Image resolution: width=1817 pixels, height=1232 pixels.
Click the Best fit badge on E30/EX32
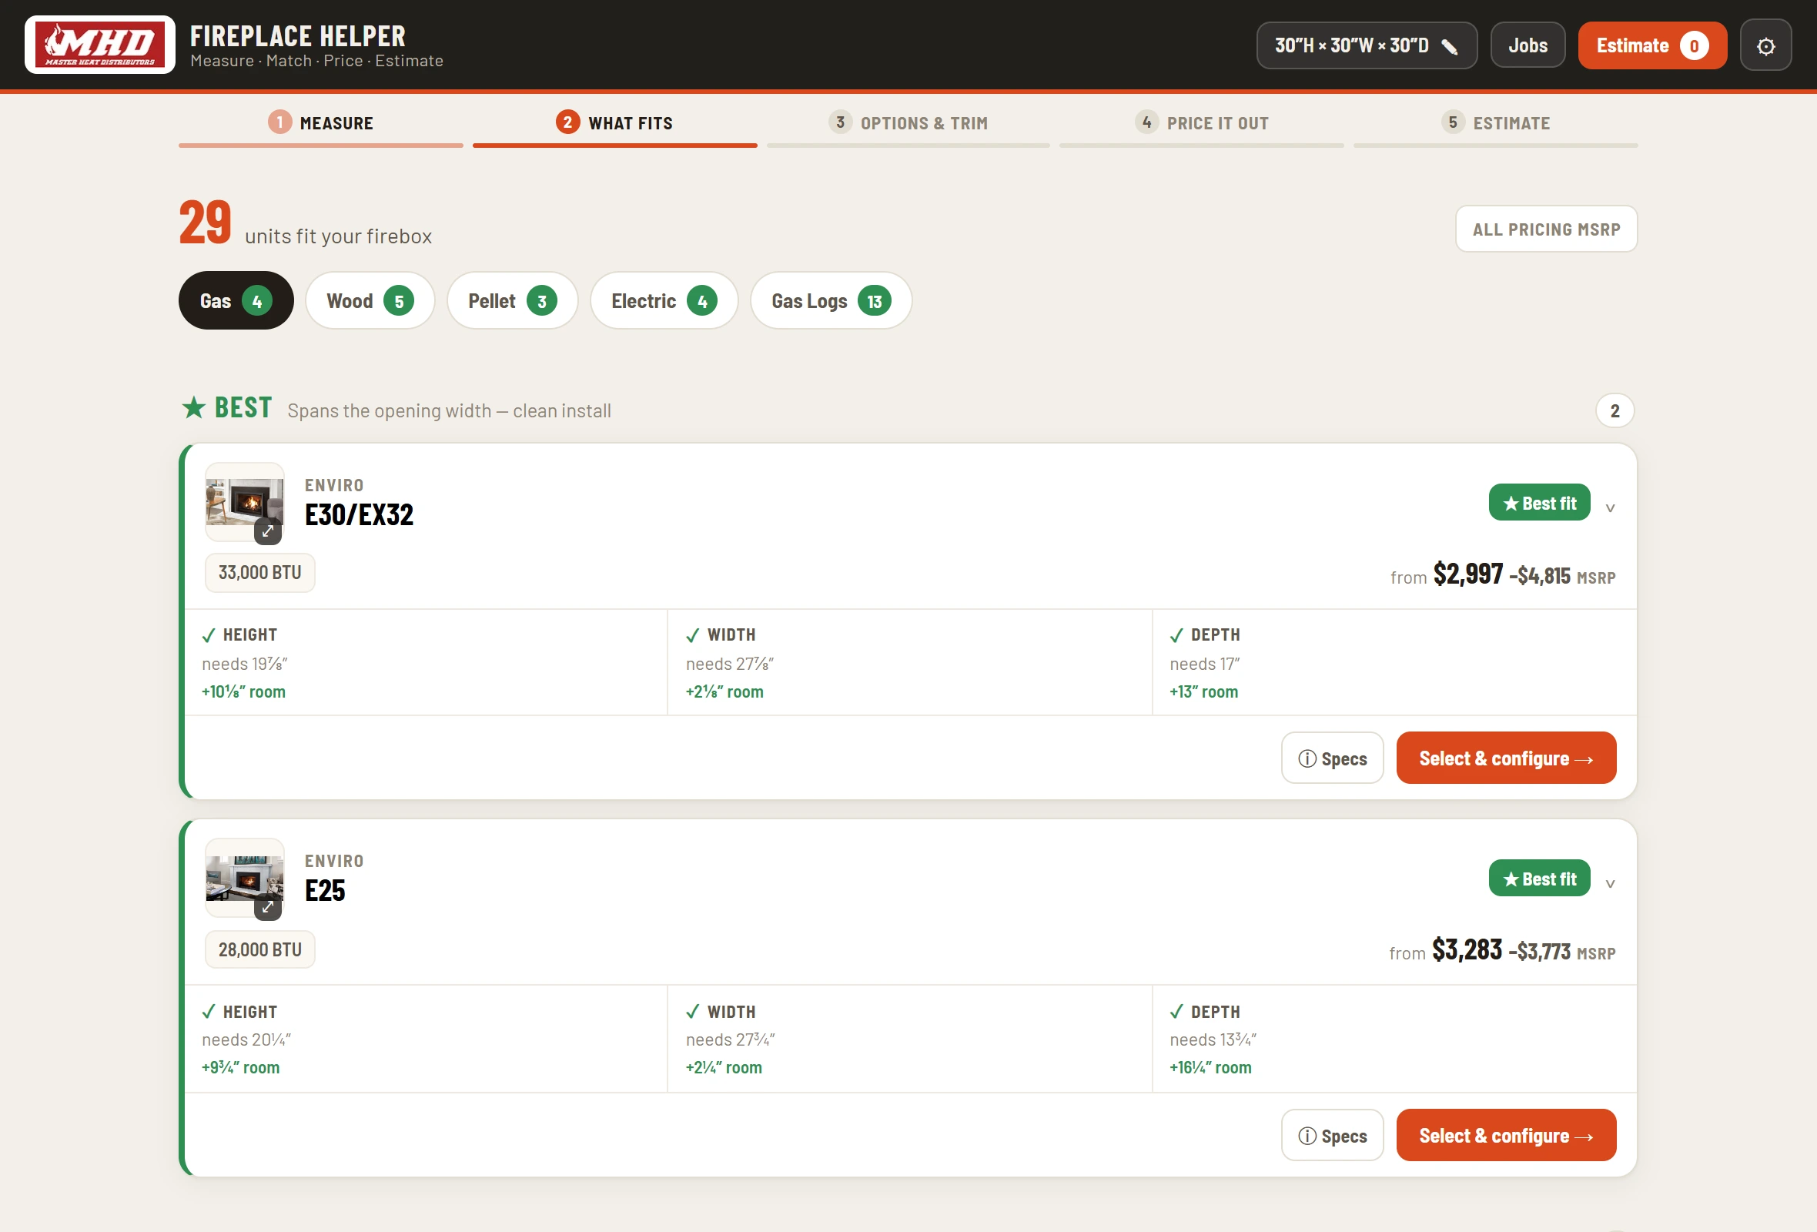point(1538,503)
